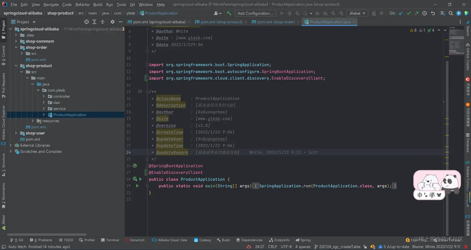Open recent files three-dot tab menu
The width and height of the screenshot is (471, 250).
pyautogui.click(x=461, y=22)
